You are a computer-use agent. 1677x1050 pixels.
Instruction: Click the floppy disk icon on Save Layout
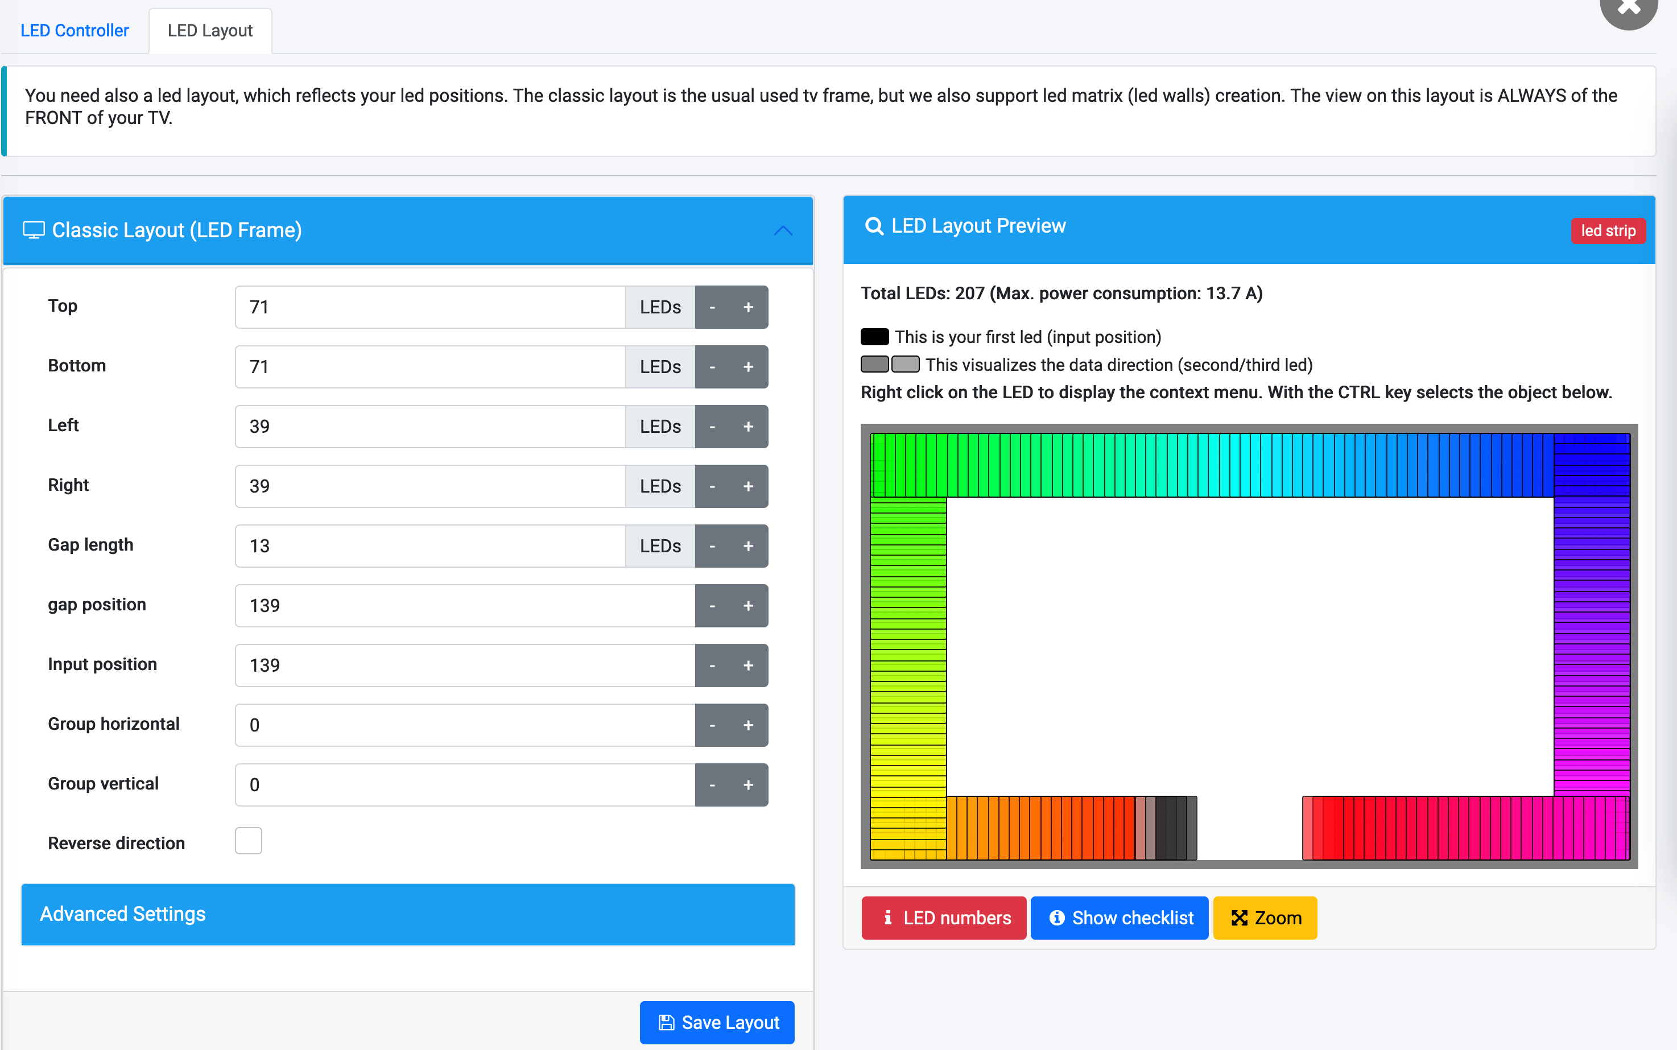[666, 1022]
